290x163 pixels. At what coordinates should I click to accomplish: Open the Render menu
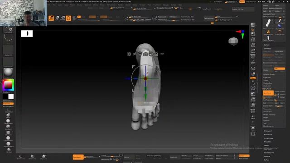[121, 5]
